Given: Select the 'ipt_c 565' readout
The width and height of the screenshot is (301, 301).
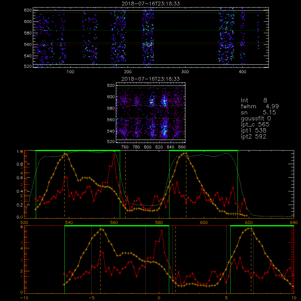Looking at the screenshot, I should click(255, 125).
